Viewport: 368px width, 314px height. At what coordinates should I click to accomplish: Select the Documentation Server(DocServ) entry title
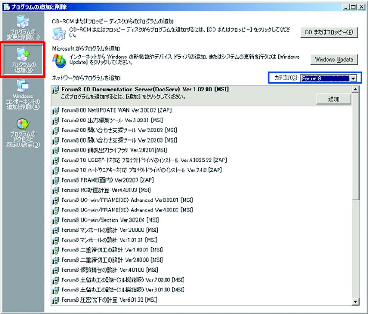(145, 89)
